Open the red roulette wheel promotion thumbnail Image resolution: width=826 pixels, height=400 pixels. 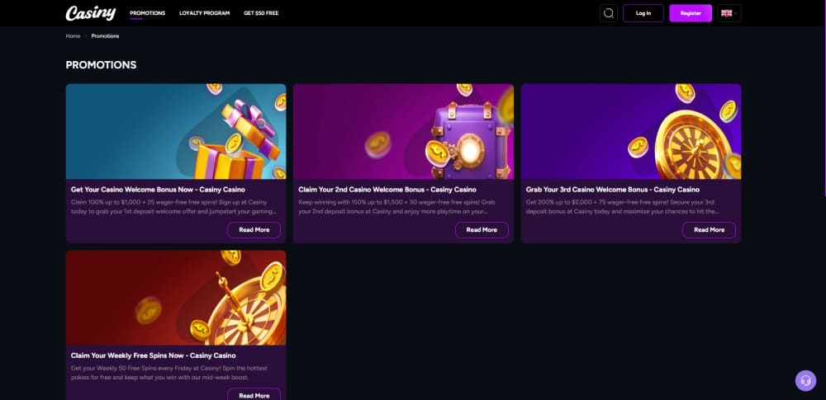click(176, 298)
